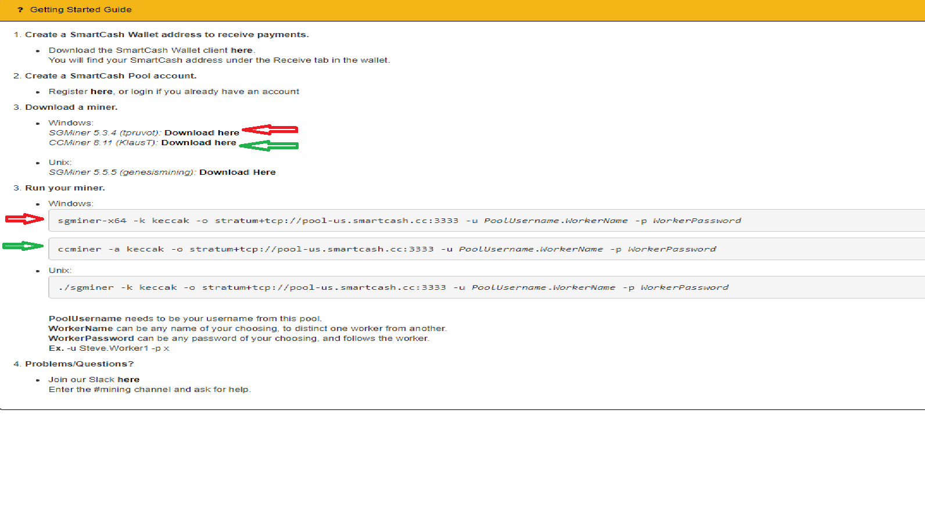
Task: Click the green arrow beside the ccminer command
Action: (x=23, y=246)
